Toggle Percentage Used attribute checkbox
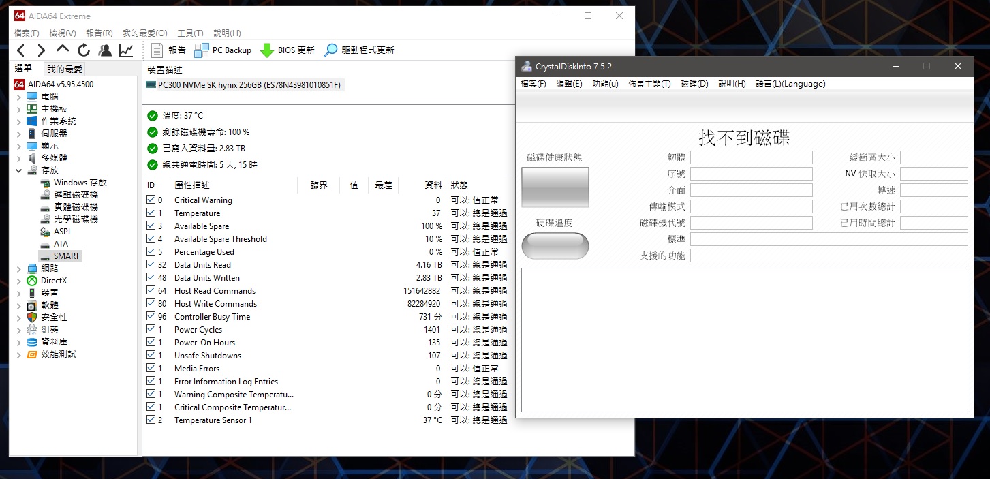Screen dimensions: 990x479 click(151, 252)
